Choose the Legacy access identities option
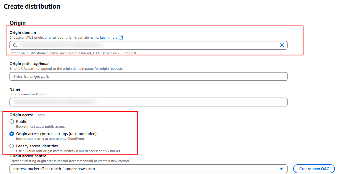Screen dimensions: 351x174 pyautogui.click(x=12, y=146)
